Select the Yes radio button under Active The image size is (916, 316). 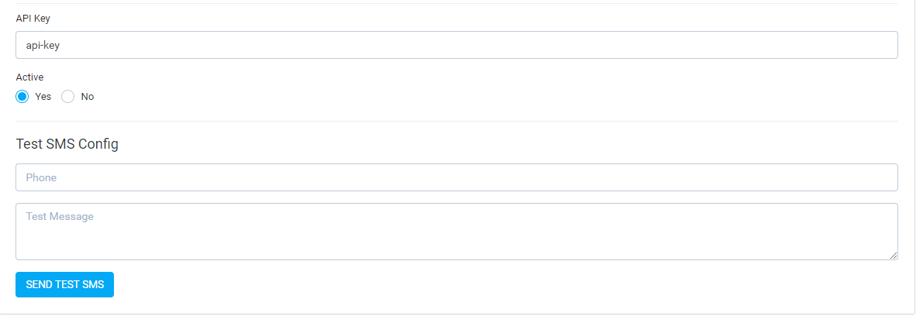point(22,96)
